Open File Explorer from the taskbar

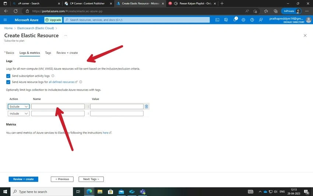point(100,192)
